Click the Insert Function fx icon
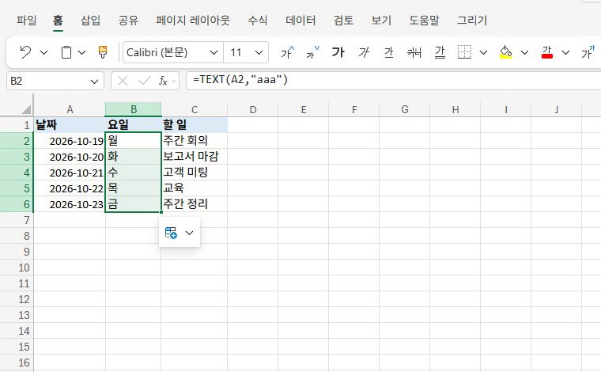This screenshot has width=601, height=372. pos(163,81)
